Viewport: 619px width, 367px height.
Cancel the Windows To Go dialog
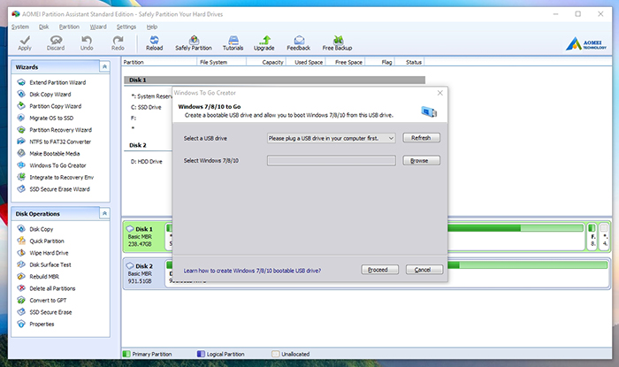pyautogui.click(x=424, y=270)
